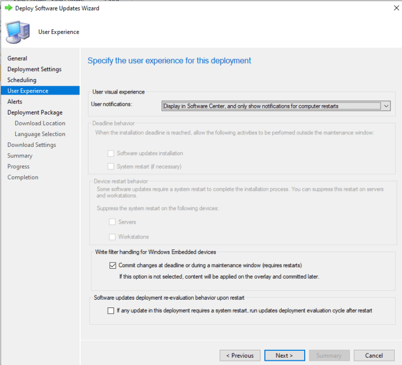Click the green arrow wizard title icon
The image size is (402, 365).
pos(9,8)
